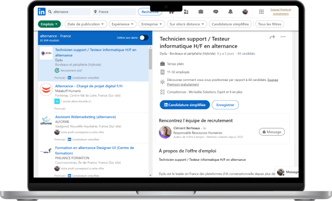The height and width of the screenshot is (201, 332).
Task: Expand the Date de publication filter
Action: pos(85,24)
